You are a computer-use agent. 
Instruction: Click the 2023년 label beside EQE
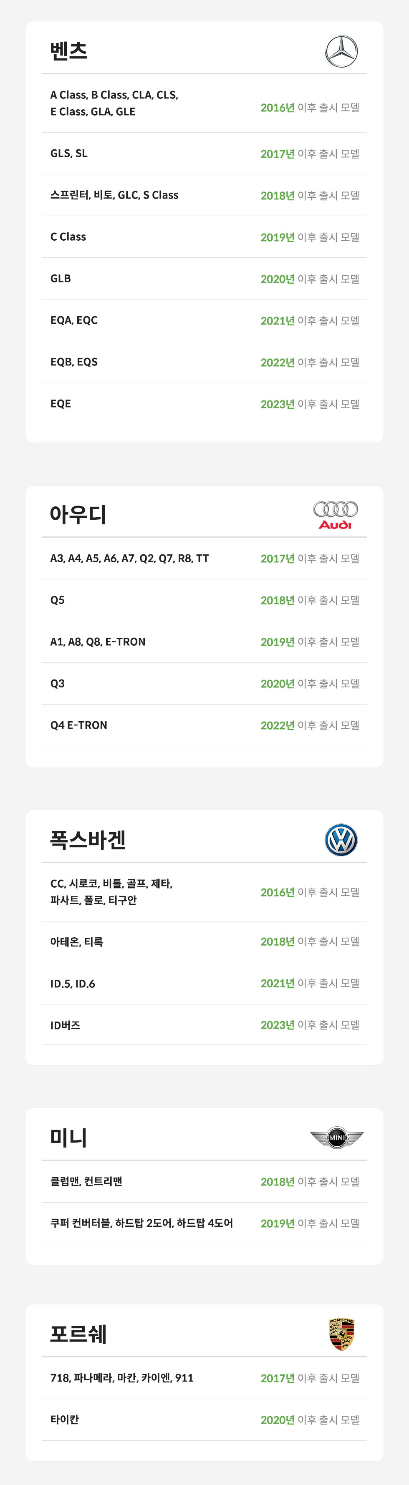click(278, 404)
